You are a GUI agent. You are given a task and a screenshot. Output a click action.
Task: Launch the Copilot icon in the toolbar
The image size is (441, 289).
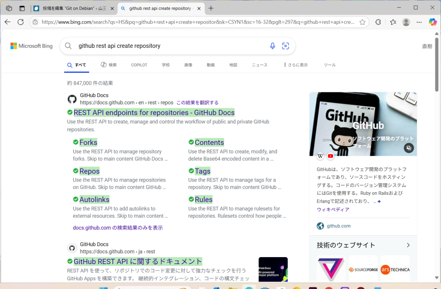coord(432,22)
